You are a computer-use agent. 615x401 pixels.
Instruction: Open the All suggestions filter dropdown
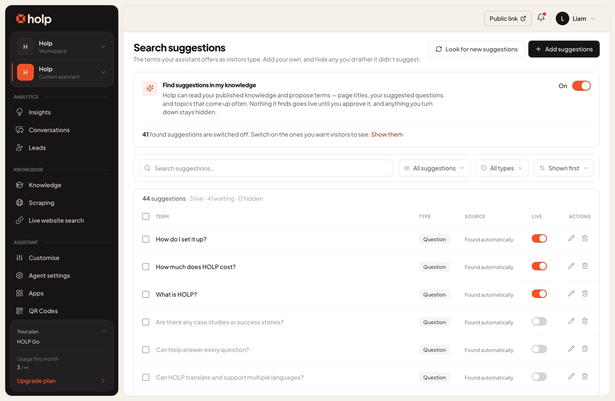point(434,168)
